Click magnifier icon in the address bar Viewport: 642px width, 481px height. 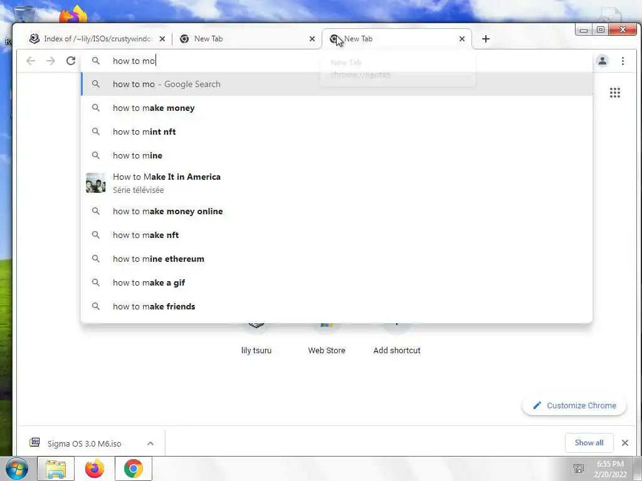[x=95, y=61]
